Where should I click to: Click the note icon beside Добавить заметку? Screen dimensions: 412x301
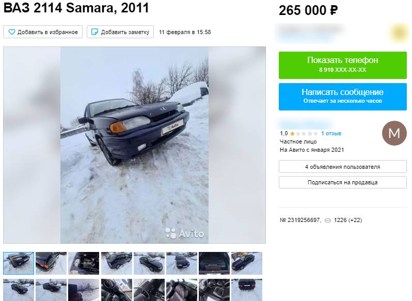[94, 32]
